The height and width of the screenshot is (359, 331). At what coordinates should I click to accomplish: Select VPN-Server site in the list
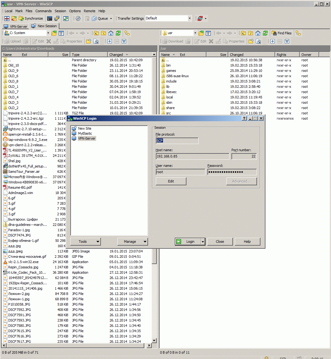point(87,138)
